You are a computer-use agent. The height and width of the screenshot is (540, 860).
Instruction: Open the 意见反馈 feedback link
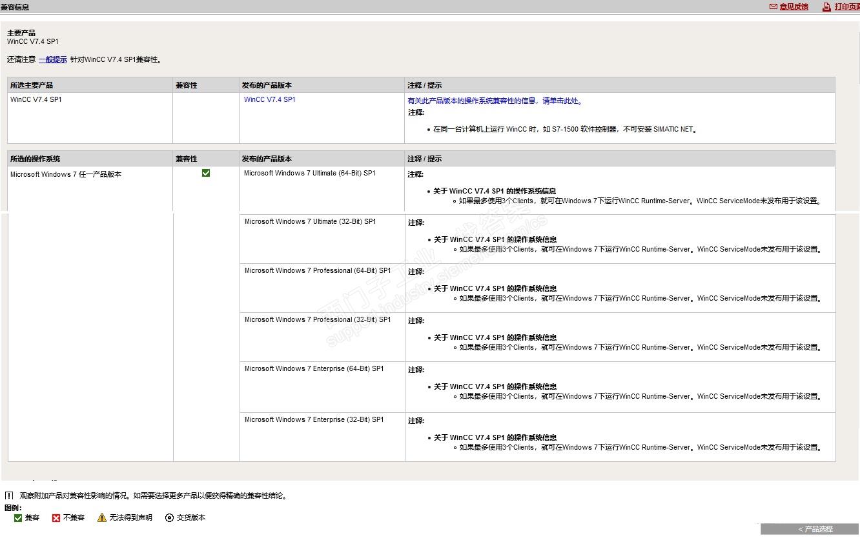point(793,6)
